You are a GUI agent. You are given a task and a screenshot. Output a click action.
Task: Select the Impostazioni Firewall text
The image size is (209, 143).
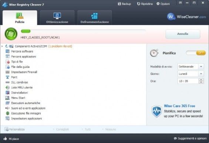[x=24, y=72]
